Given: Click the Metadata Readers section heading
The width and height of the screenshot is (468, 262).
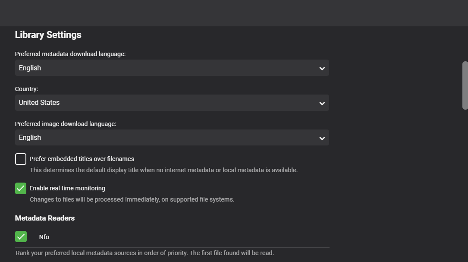Looking at the screenshot, I should click(45, 218).
